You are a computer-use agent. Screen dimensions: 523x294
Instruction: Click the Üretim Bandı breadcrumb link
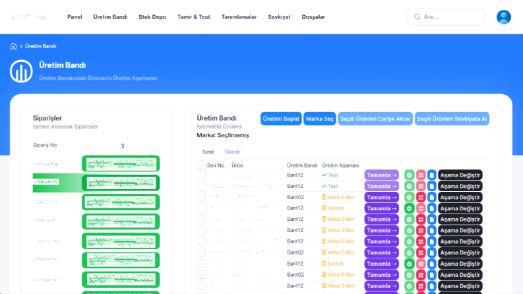(41, 46)
